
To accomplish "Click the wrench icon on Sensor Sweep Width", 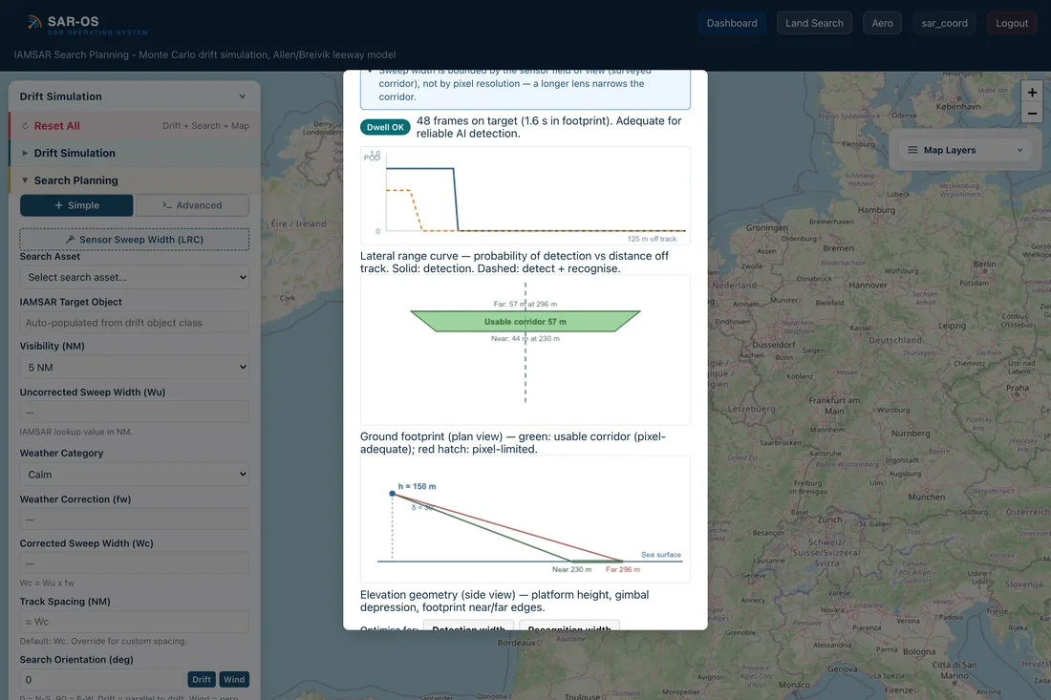I will click(x=70, y=240).
